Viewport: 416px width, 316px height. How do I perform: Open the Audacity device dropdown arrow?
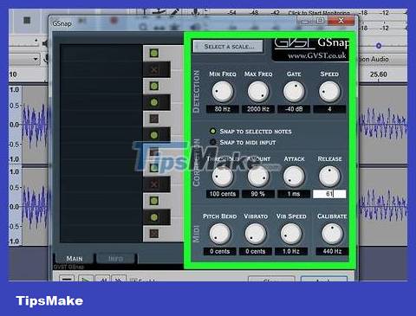(36, 59)
